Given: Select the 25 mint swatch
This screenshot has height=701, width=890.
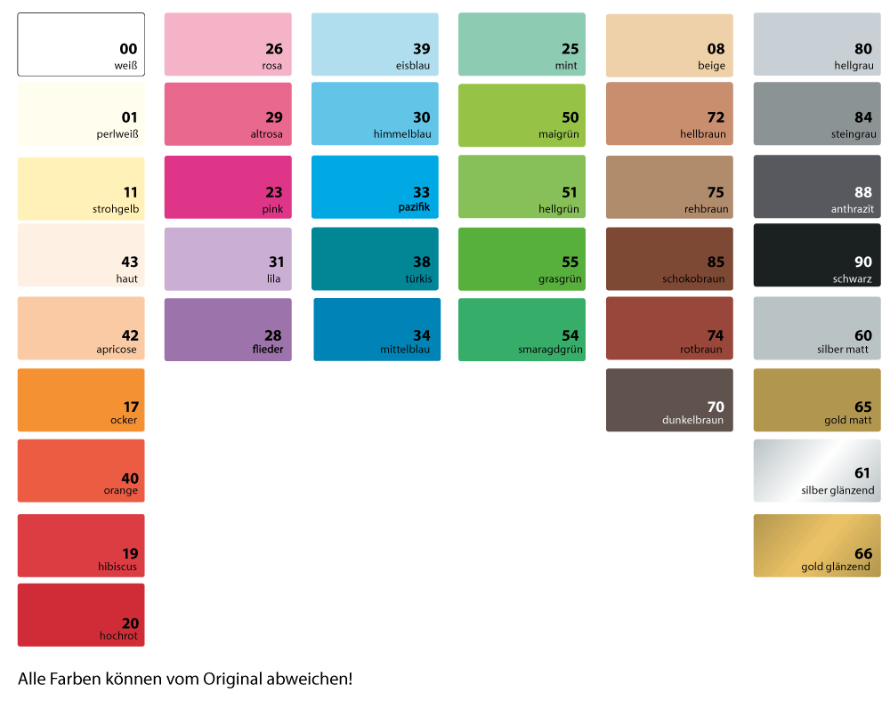Looking at the screenshot, I should click(x=522, y=44).
